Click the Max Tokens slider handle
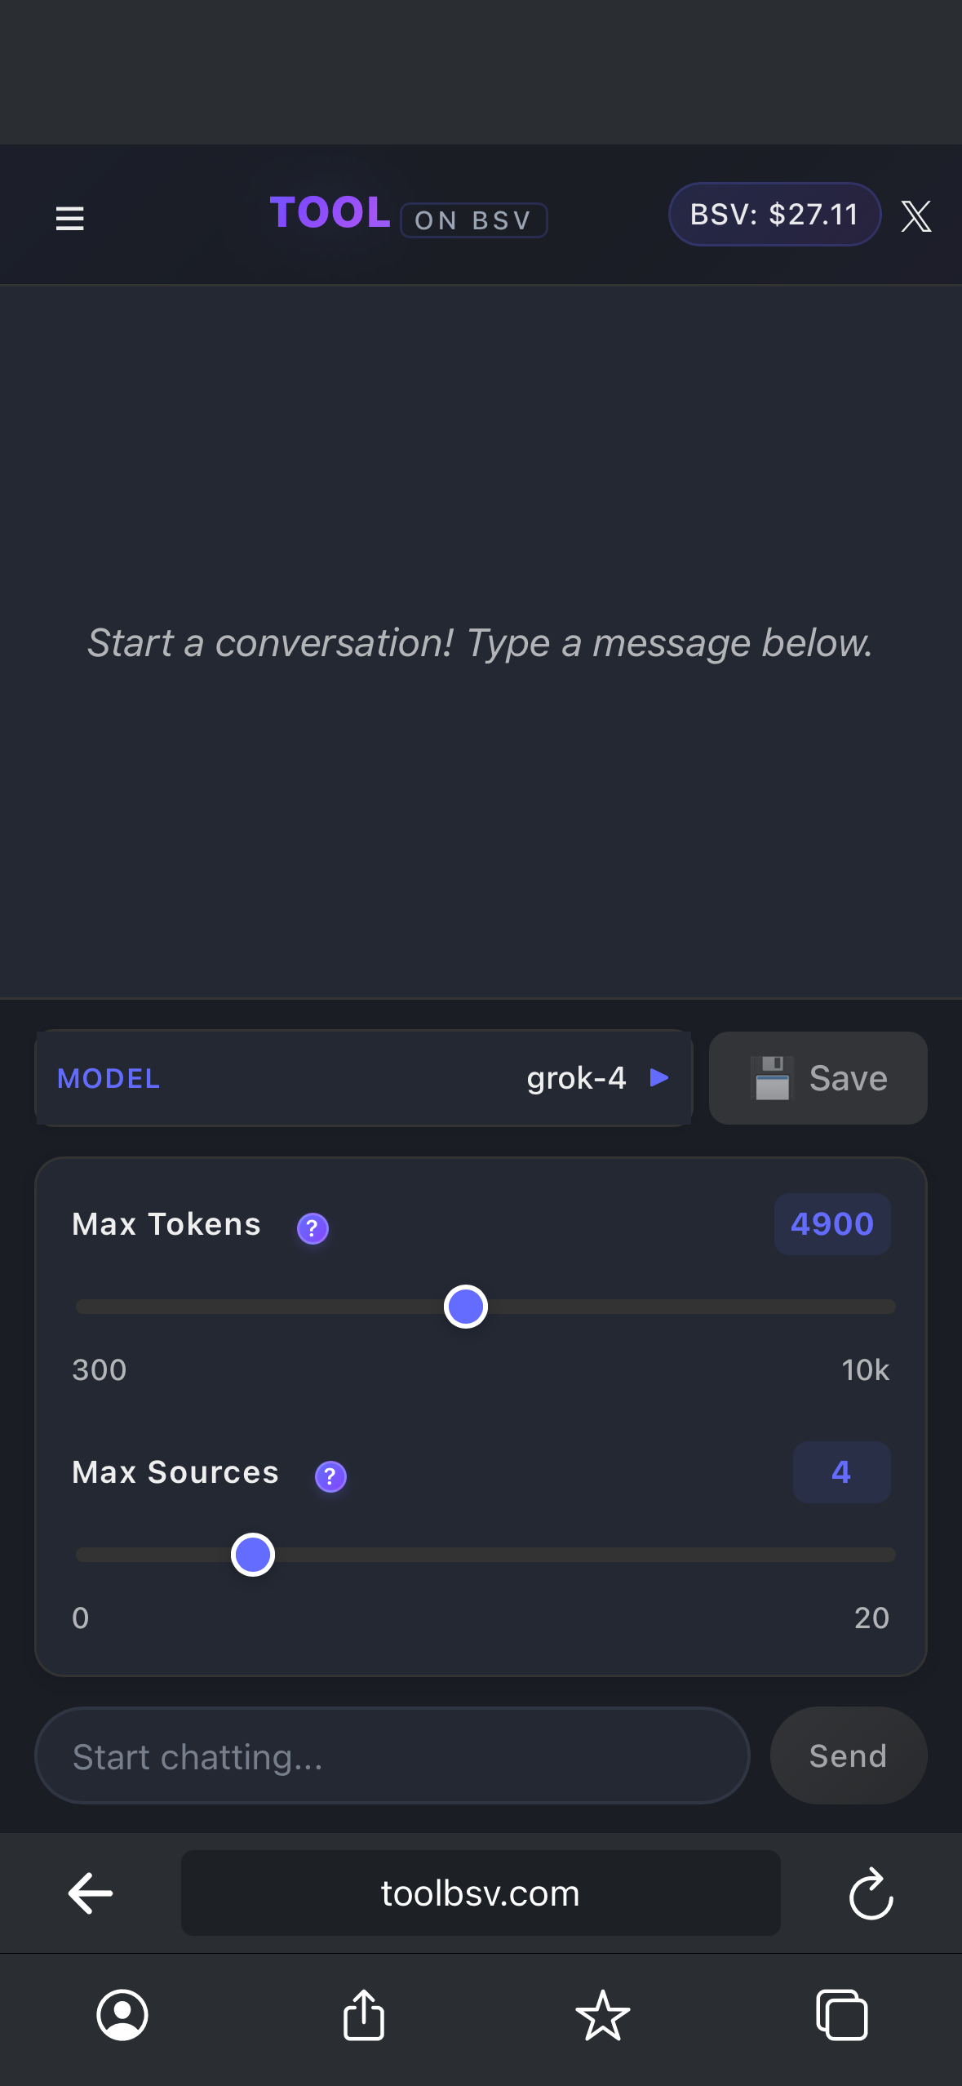Viewport: 962px width, 2086px height. pyautogui.click(x=466, y=1307)
